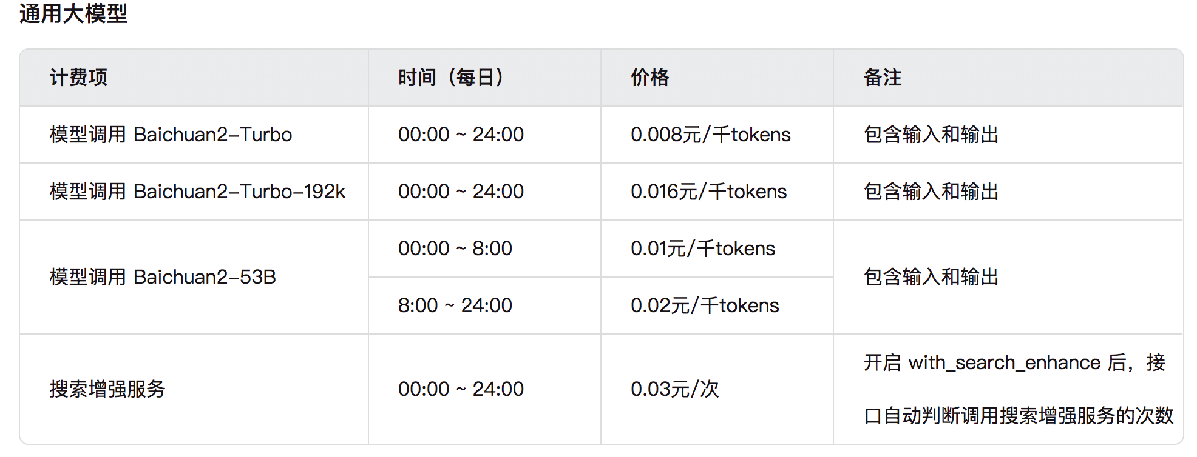
Task: Select 包含输入和输出 in the Baichuan2-Turbo row
Action: [931, 135]
